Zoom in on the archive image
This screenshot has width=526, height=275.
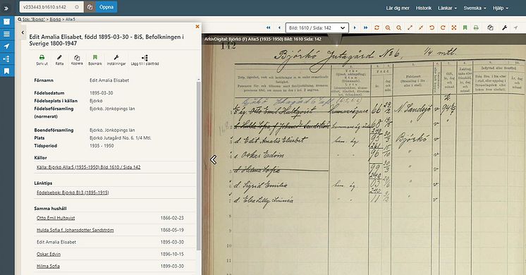pos(388,28)
